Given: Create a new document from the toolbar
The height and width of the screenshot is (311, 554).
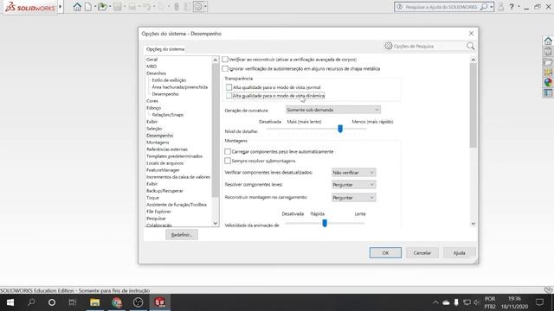Looking at the screenshot, I should click(x=88, y=7).
